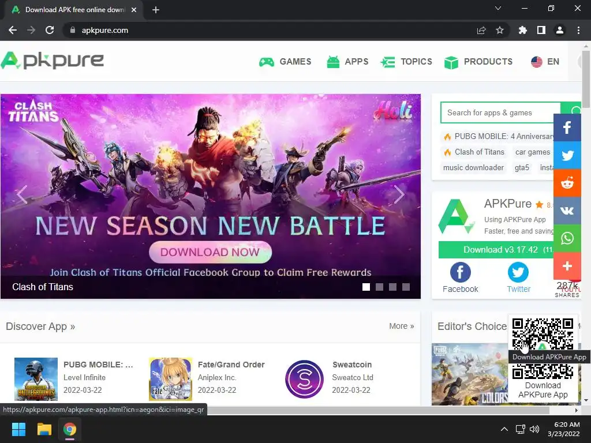The width and height of the screenshot is (591, 443).
Task: Open the Discover App heading link
Action: click(40, 326)
